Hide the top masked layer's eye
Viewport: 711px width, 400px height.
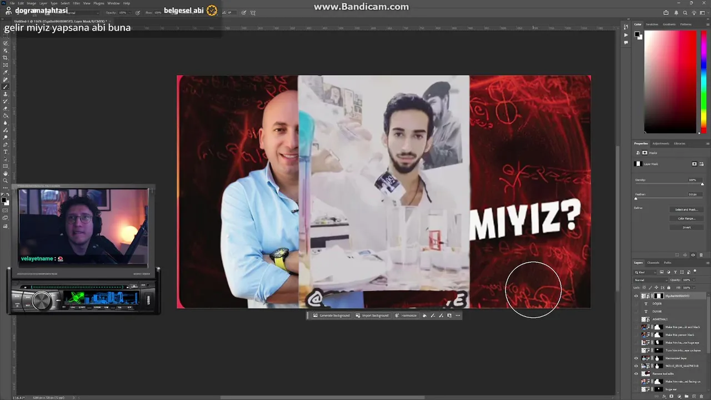(636, 296)
